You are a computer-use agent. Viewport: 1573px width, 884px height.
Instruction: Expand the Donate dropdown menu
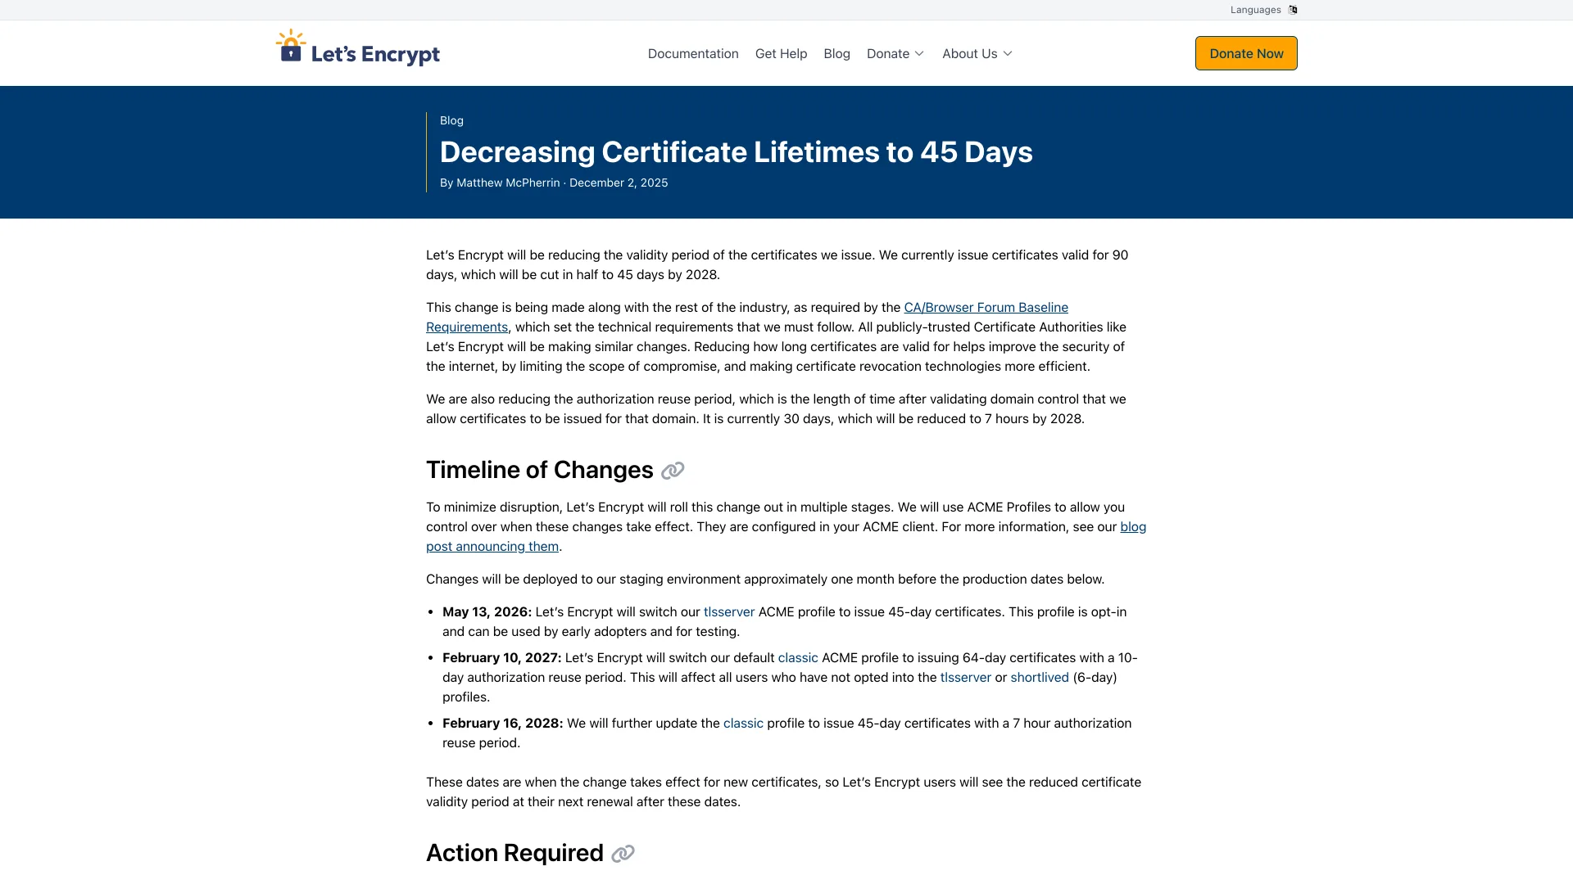click(895, 53)
